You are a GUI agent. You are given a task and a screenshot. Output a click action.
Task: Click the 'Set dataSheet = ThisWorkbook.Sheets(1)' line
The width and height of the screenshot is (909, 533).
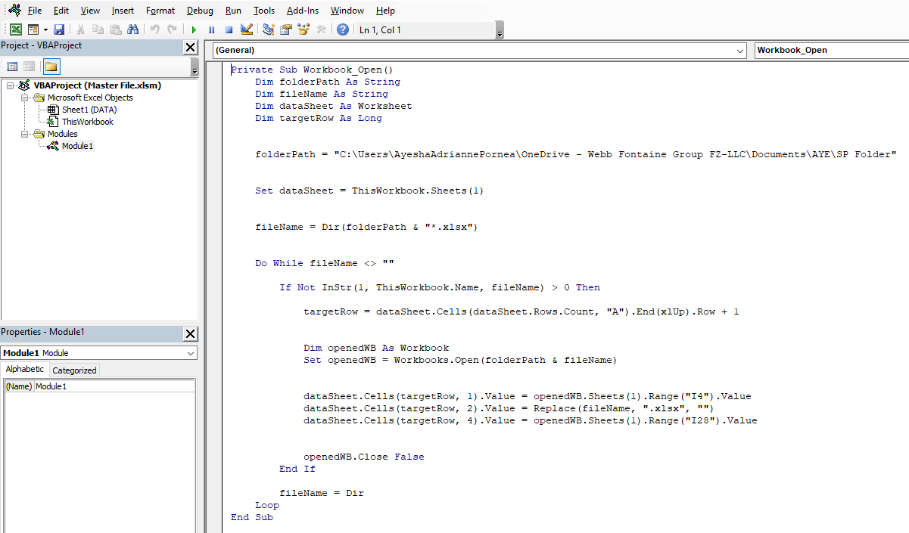(369, 191)
